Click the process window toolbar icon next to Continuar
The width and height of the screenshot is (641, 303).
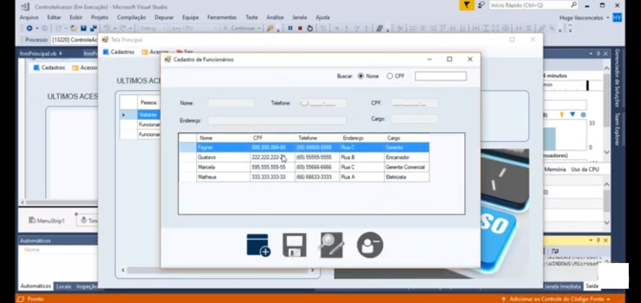[270, 28]
